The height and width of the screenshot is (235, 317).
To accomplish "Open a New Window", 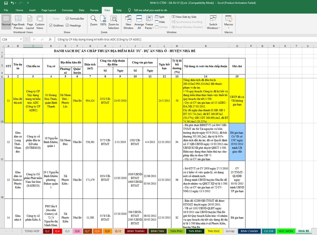I will 128,22.
